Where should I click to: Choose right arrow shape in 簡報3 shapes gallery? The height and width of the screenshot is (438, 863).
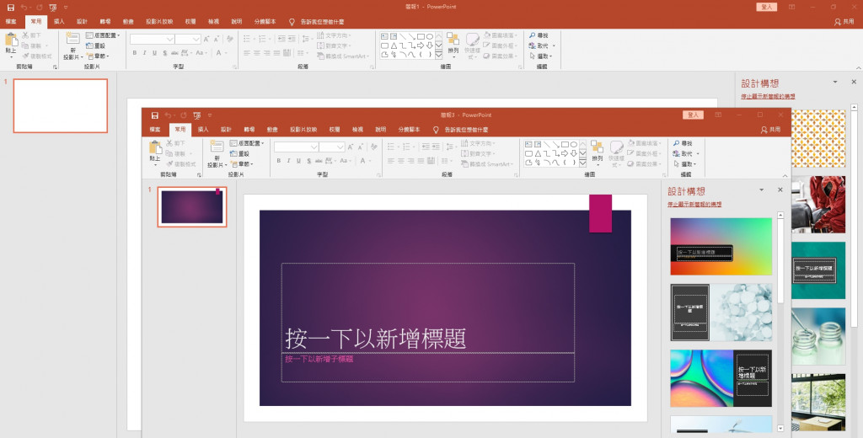(x=564, y=153)
